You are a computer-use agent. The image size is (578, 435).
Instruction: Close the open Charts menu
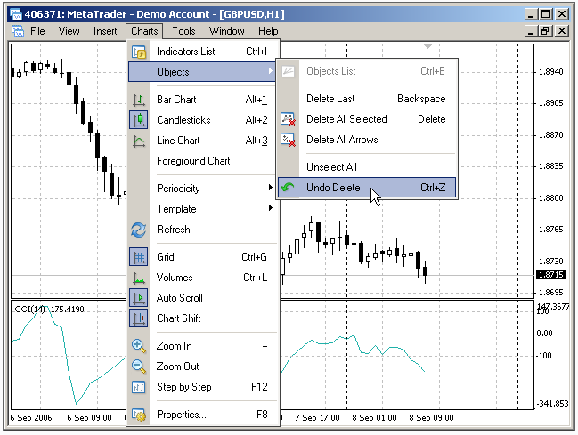pos(144,31)
